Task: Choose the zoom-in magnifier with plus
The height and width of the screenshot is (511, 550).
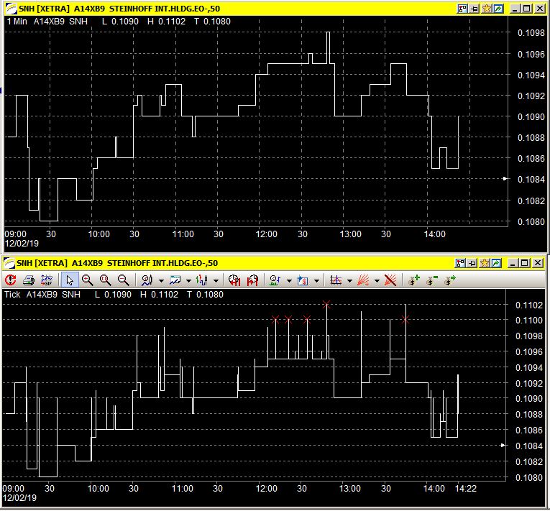Action: 87,280
